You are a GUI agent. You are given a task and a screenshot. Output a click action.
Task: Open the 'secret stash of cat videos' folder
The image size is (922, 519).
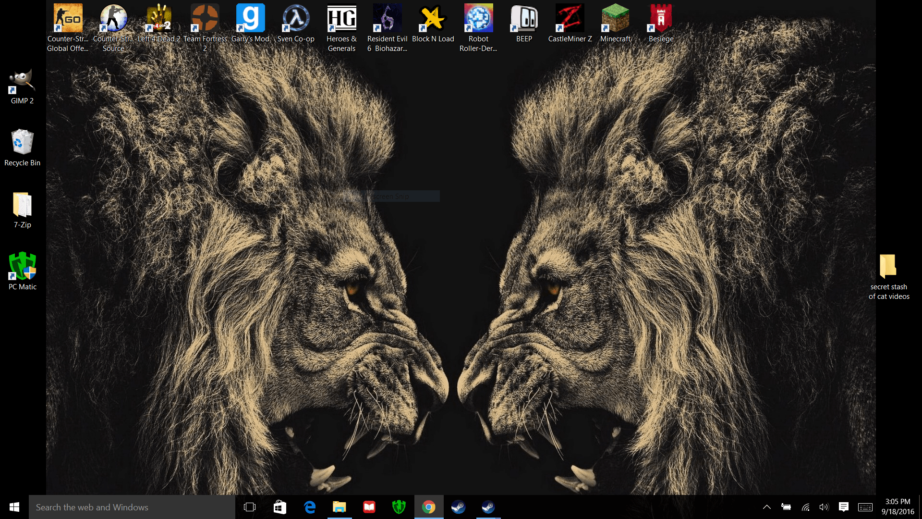tap(889, 267)
